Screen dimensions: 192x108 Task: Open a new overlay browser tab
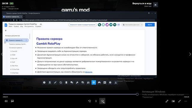pyautogui.click(x=24, y=17)
